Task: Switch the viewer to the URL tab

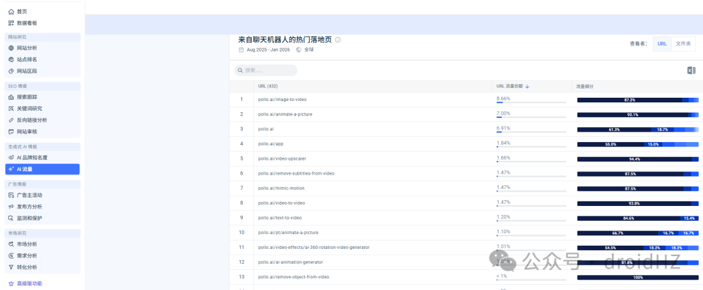Action: pos(662,44)
